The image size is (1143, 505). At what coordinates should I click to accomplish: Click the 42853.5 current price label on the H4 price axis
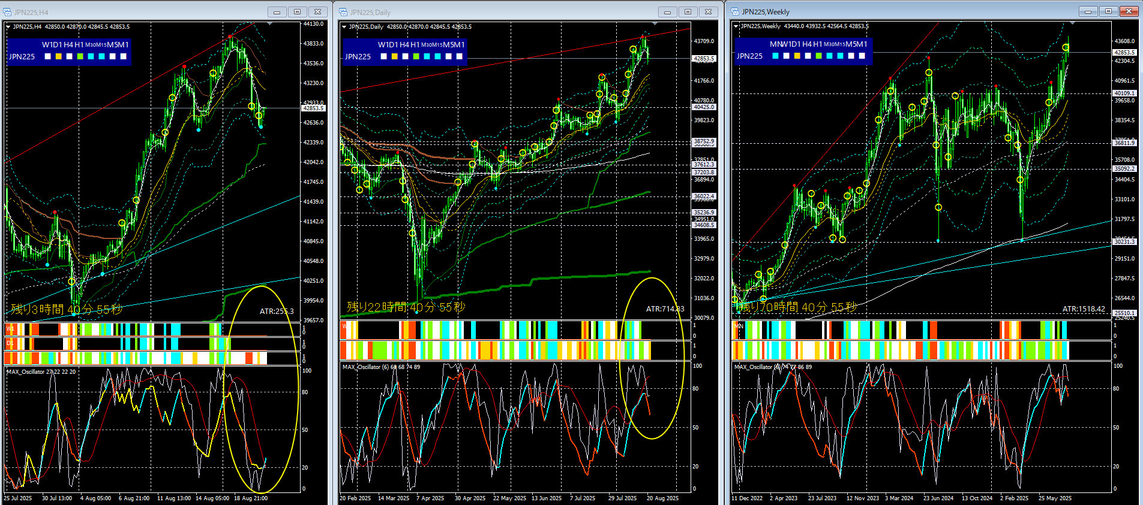(x=314, y=108)
